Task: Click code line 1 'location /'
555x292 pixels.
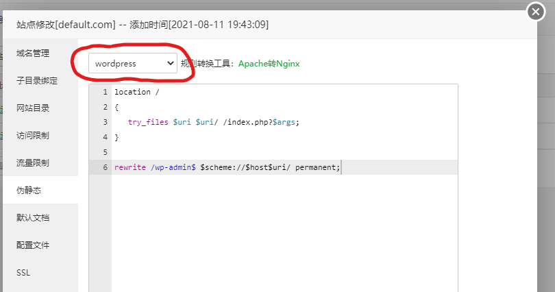Action: pyautogui.click(x=136, y=92)
